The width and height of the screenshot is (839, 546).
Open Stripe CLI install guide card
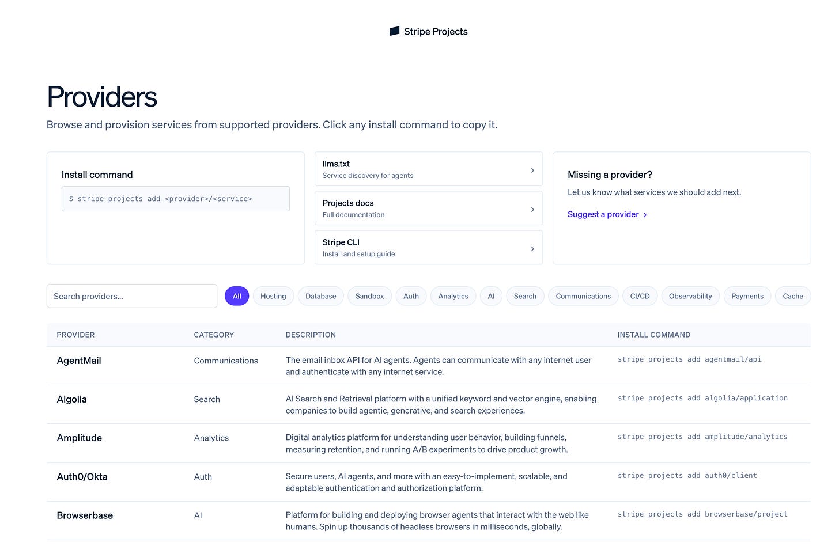[x=429, y=247]
